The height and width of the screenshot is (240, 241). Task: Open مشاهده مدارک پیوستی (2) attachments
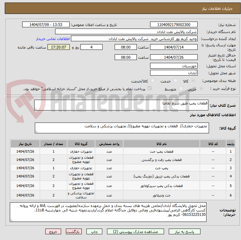click(136, 231)
